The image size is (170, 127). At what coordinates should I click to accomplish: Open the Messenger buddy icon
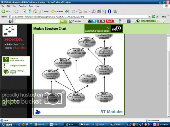(115, 11)
